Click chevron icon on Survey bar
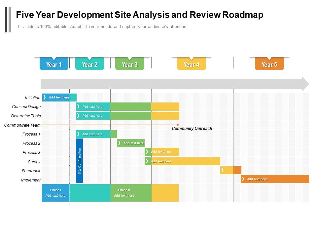Image resolution: width=317 pixels, height=238 pixels. click(x=147, y=161)
